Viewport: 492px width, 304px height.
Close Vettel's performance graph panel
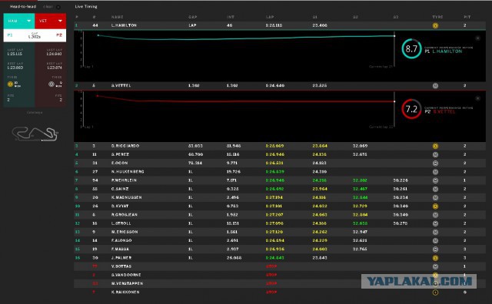coord(477,98)
